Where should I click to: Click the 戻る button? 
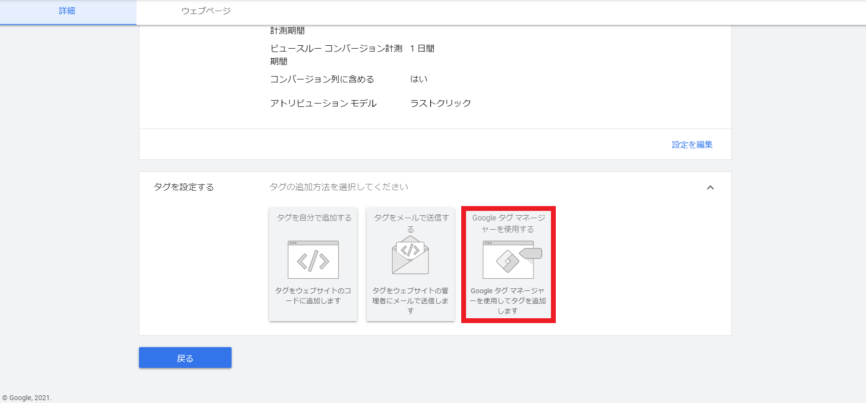(185, 358)
